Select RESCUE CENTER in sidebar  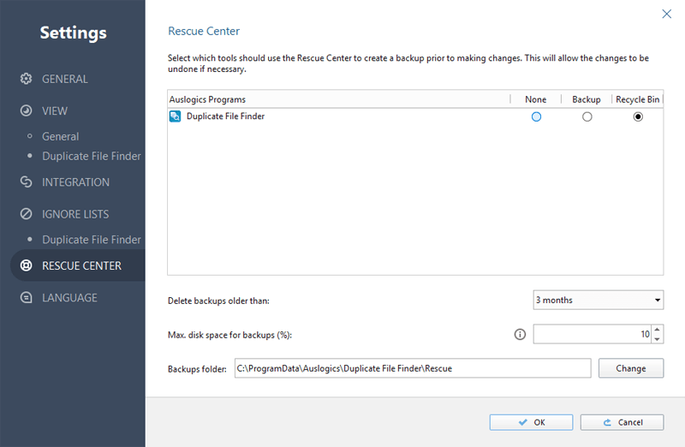pos(78,265)
